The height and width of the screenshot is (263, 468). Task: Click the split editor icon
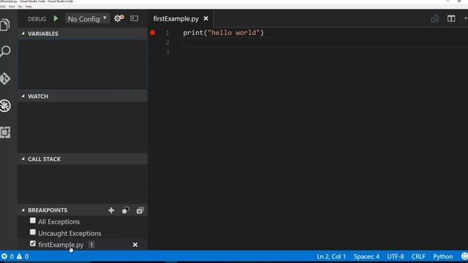coord(451,18)
